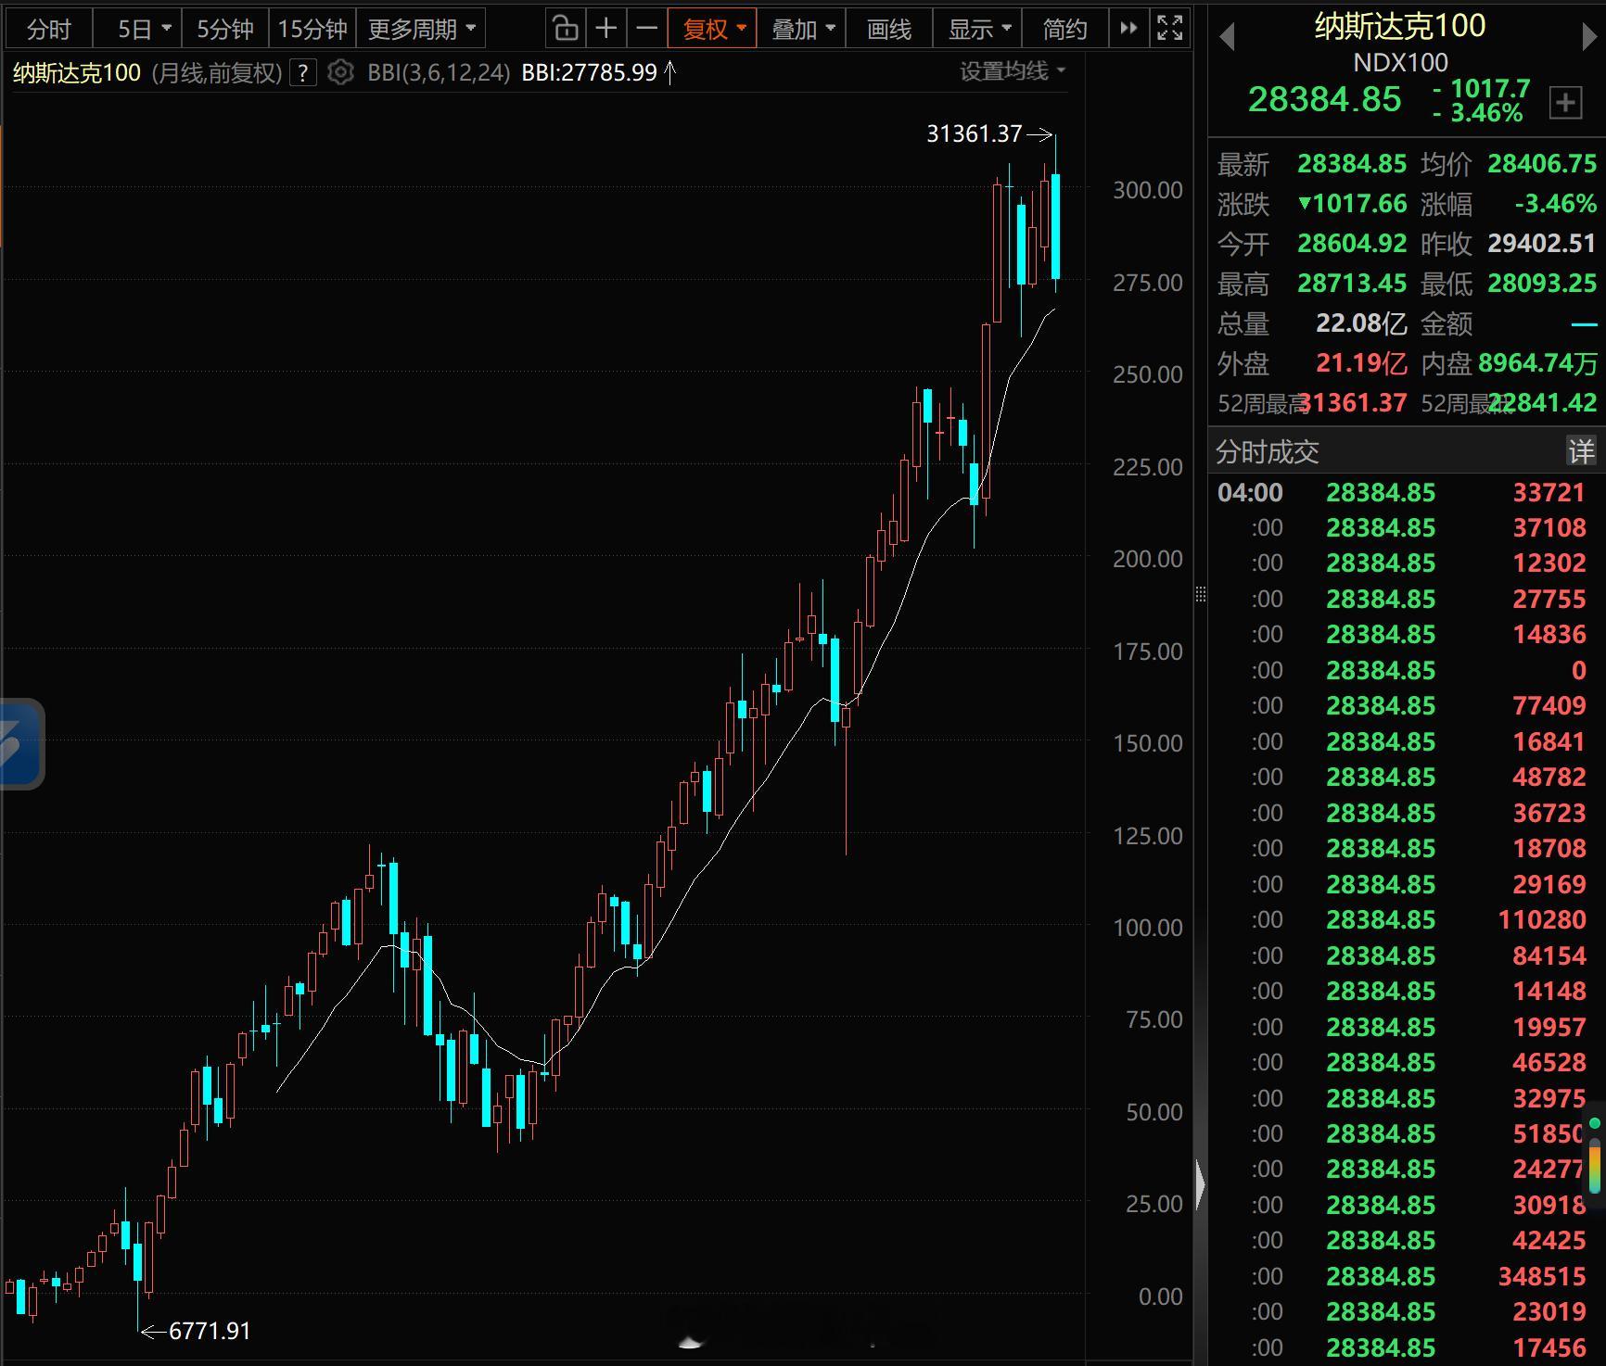1606x1366 pixels.
Task: Open 叠加 overlay dropdown
Action: [x=802, y=30]
